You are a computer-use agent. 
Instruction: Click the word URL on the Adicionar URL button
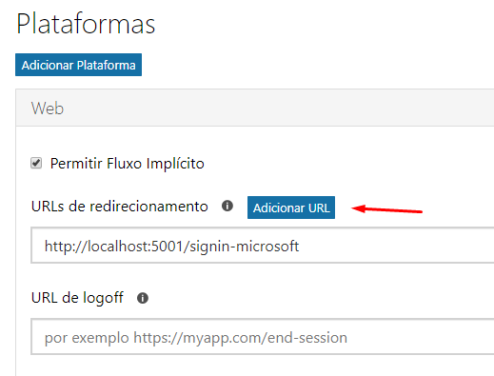pyautogui.click(x=319, y=208)
